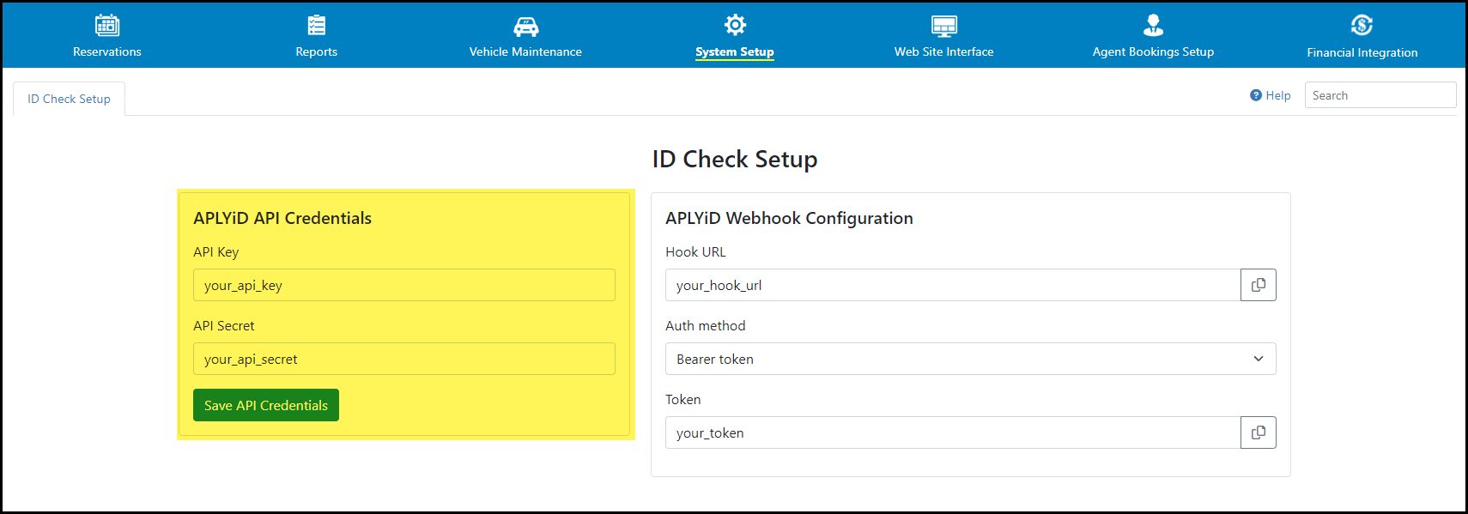Viewport: 1468px width, 514px height.
Task: Open the Reservations calendar icon
Action: 107,25
